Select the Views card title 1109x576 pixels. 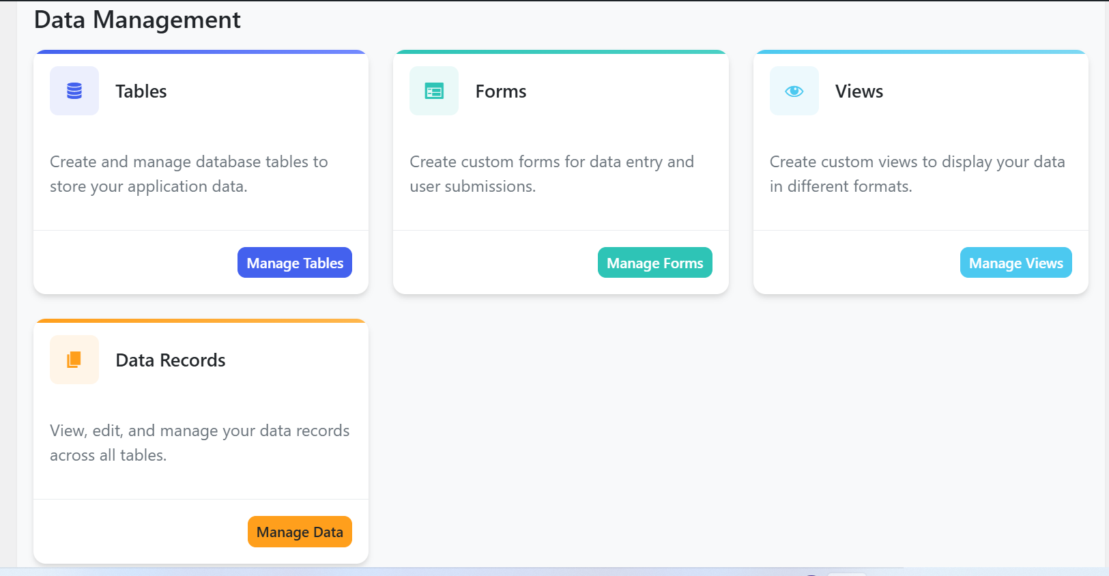859,91
